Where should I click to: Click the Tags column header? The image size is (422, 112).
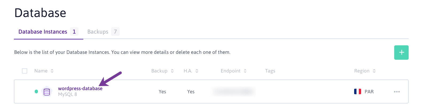tap(270, 71)
